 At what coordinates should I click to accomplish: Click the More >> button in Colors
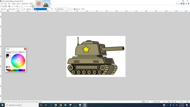[22, 52]
